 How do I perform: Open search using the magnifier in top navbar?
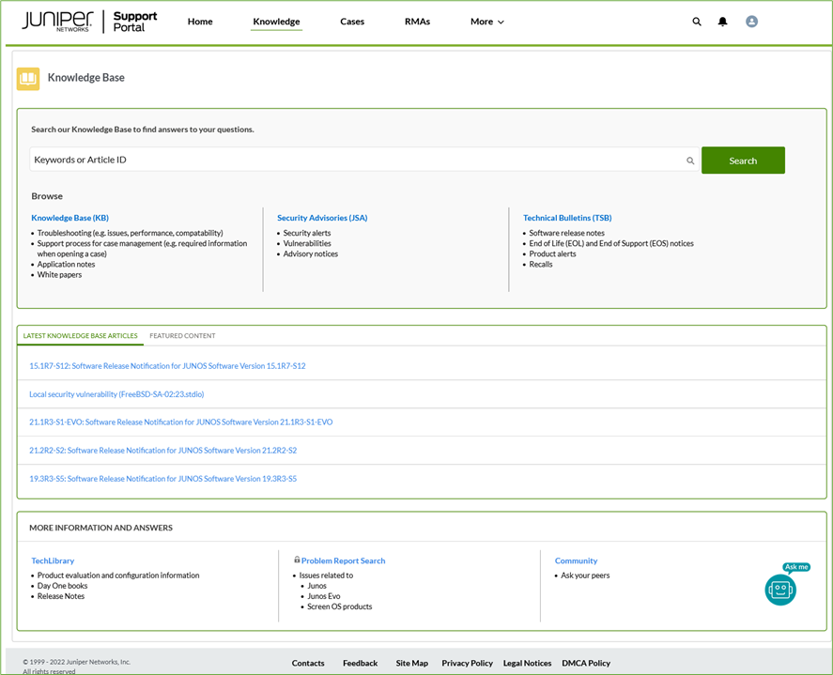[697, 21]
